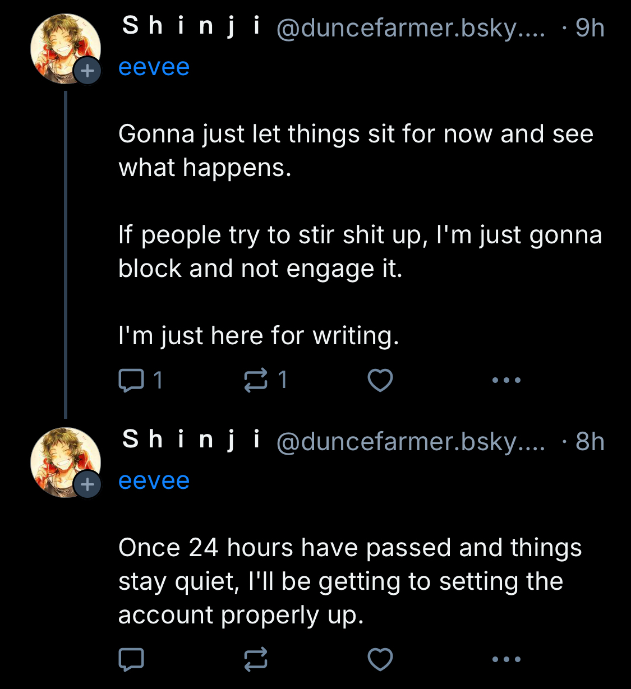Reply to the '24 hours' post

click(132, 659)
